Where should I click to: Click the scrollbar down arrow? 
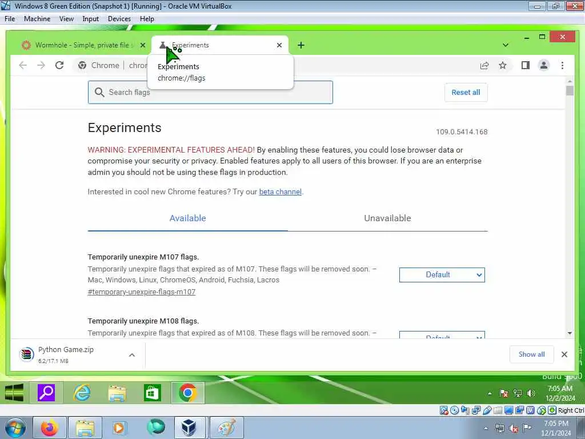(x=570, y=333)
